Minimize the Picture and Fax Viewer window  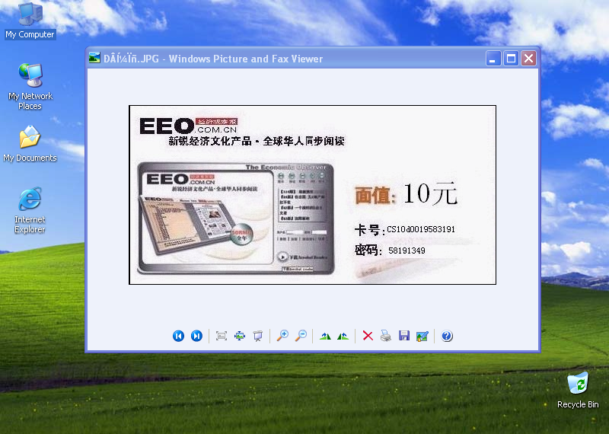pos(493,59)
